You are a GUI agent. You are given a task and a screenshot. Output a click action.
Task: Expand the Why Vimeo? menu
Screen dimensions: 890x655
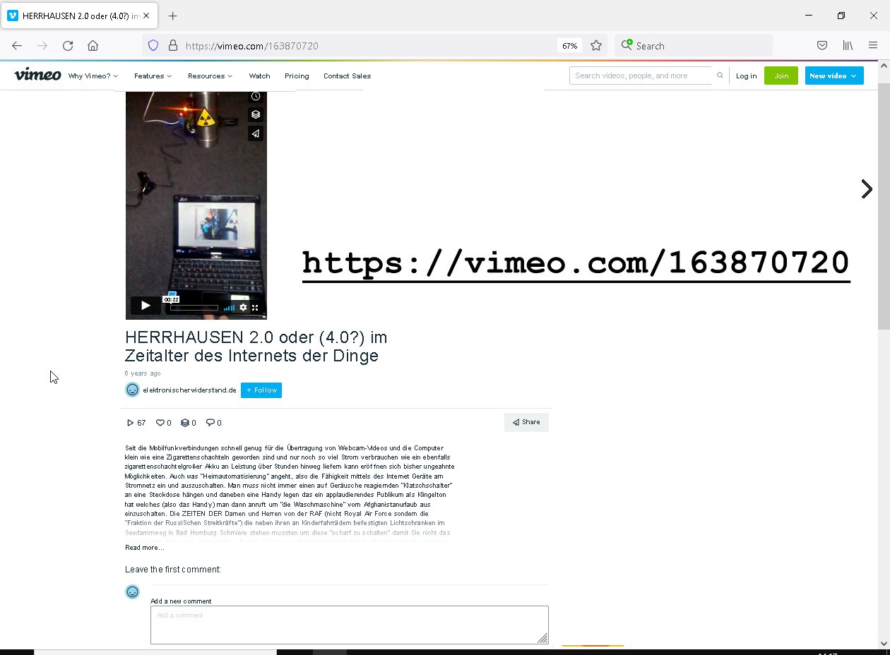93,76
